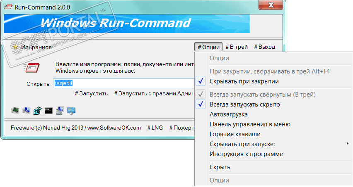Image resolution: width=353 pixels, height=187 pixels.
Task: Click the Run-Command title bar app icon
Action: coord(8,7)
